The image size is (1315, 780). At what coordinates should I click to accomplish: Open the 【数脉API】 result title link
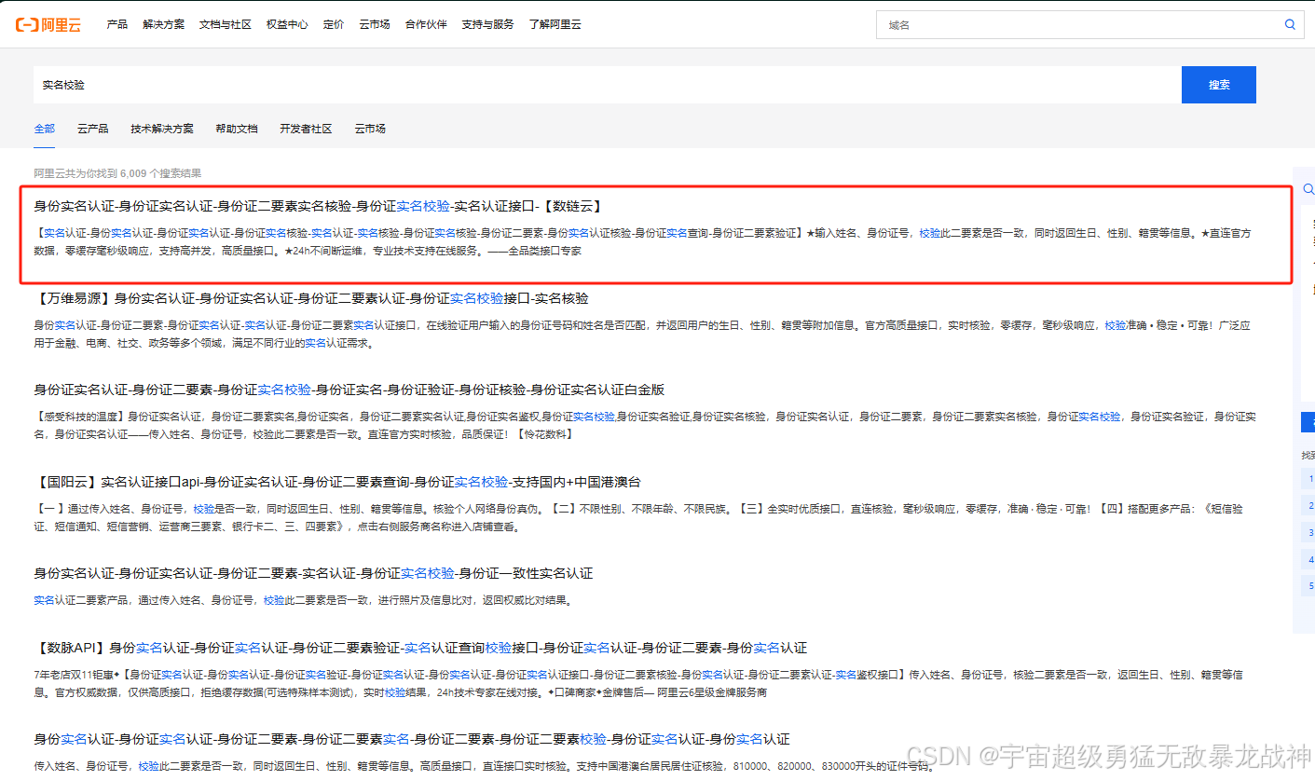(420, 648)
